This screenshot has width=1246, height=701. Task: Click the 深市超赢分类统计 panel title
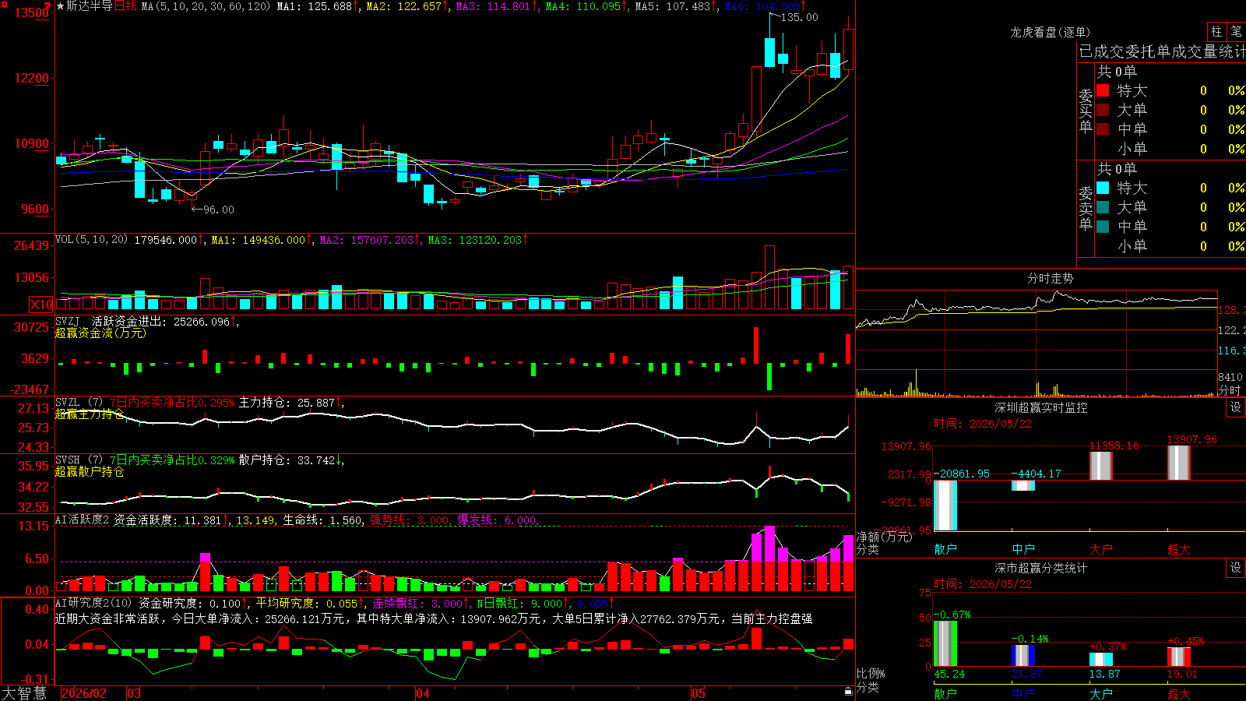tap(1041, 568)
